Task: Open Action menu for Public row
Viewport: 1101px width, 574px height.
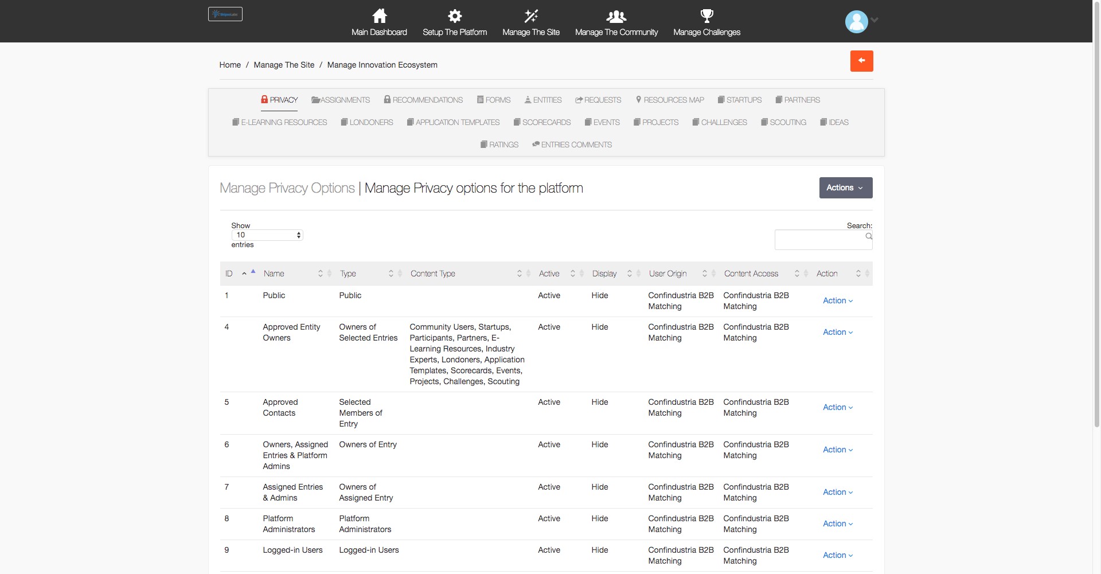Action: coord(838,300)
